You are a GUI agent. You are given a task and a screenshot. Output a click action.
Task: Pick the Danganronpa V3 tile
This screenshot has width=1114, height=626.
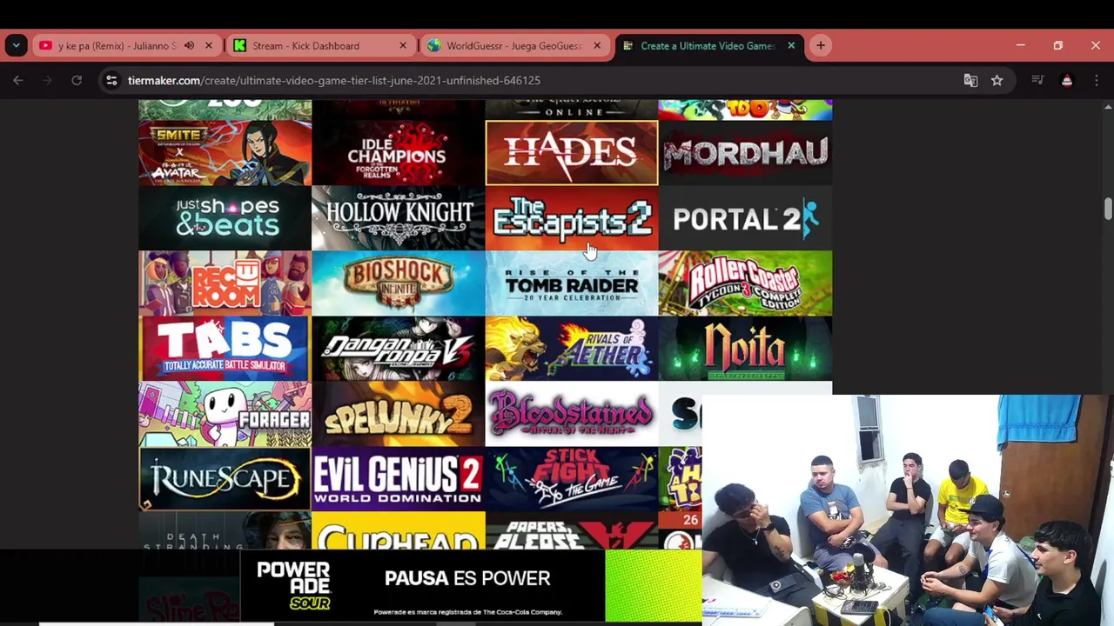(x=398, y=349)
